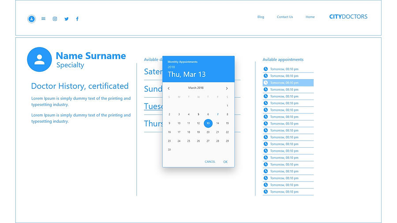Pick date 8 in calendar
The height and width of the screenshot is (223, 397).
[227, 114]
